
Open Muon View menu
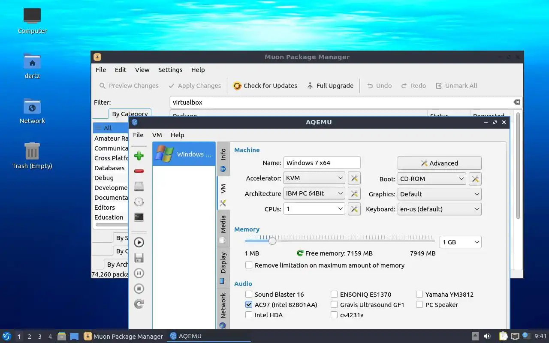(x=142, y=70)
